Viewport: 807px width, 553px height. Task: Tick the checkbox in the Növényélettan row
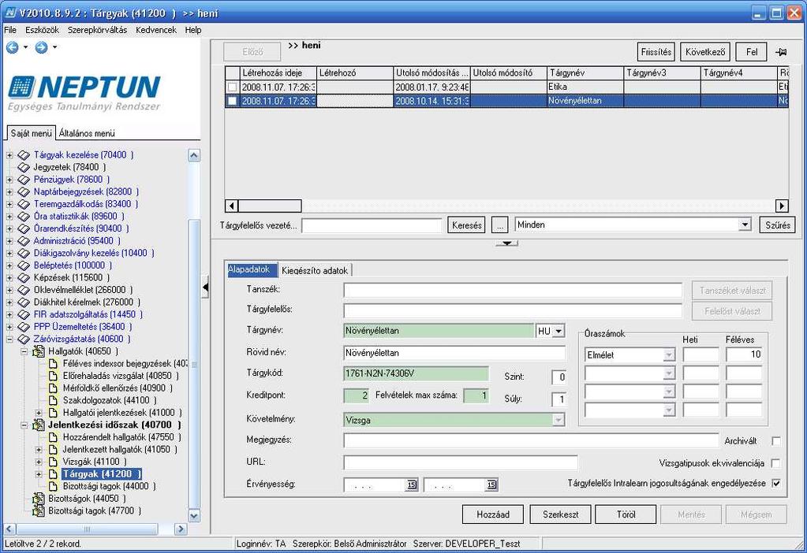coord(233,101)
